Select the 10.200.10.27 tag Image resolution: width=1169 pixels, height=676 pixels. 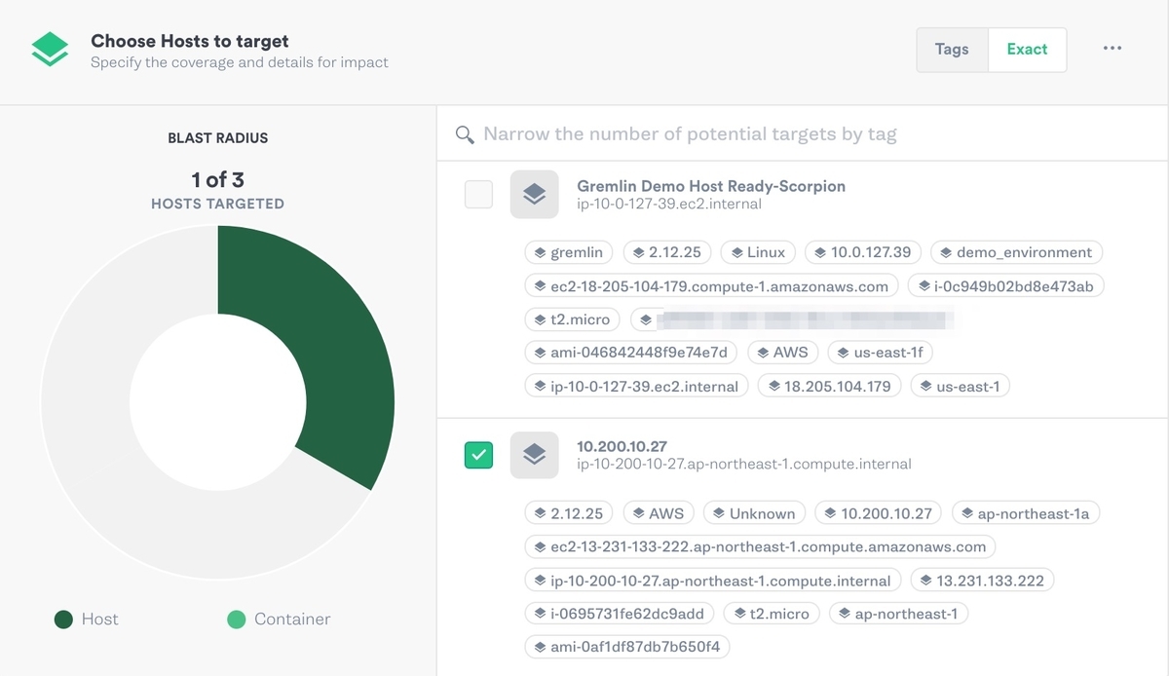point(878,513)
